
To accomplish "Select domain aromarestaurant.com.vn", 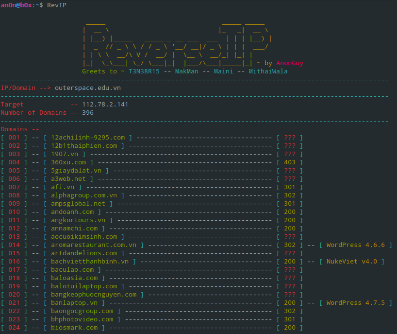I will (x=94, y=245).
